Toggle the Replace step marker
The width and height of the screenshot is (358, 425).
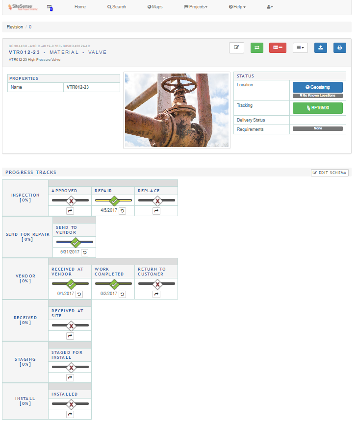point(157,201)
